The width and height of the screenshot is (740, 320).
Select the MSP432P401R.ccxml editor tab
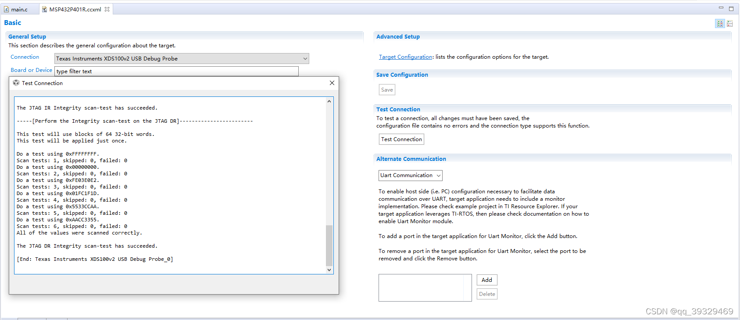coord(75,9)
